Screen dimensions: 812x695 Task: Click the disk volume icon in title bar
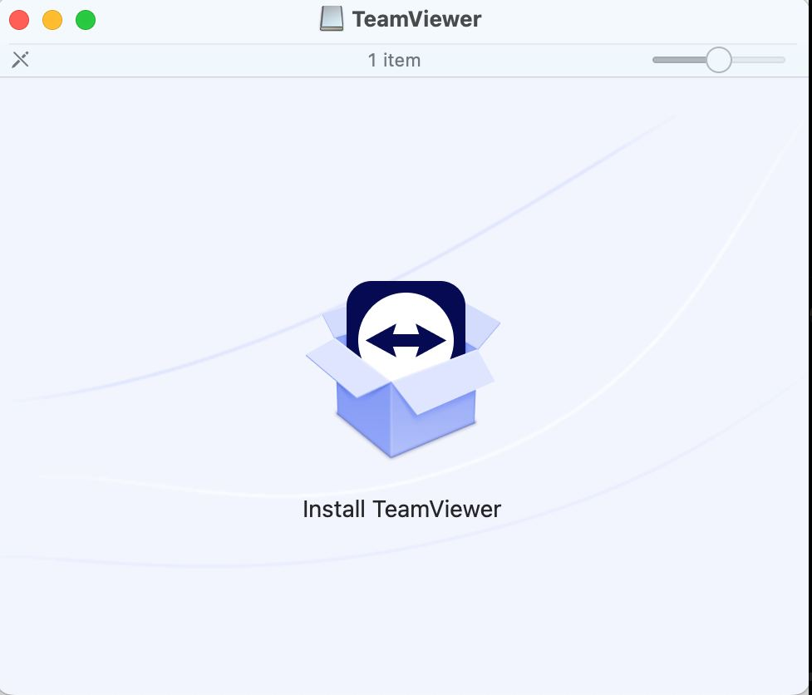(x=332, y=19)
